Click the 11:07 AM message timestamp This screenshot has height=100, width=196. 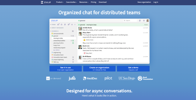(x=145, y=28)
